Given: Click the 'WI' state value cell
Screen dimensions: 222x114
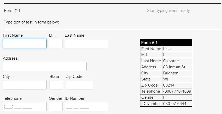Looking at the screenshot, I should 177,79.
